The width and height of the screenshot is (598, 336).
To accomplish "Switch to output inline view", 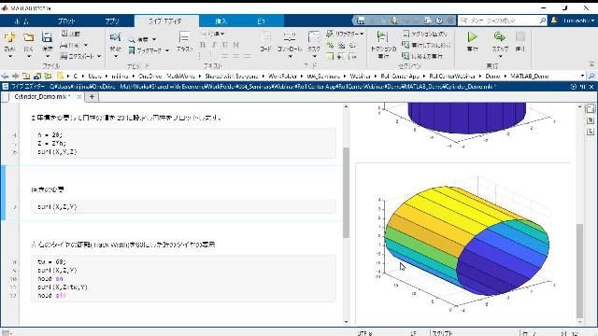I will [591, 120].
